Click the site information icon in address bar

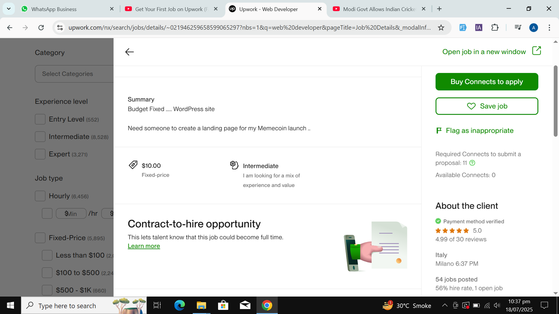60,28
